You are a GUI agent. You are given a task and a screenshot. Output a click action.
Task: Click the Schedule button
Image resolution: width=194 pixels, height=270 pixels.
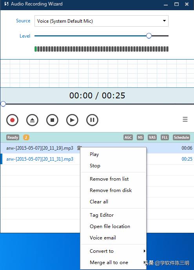[x=181, y=138]
